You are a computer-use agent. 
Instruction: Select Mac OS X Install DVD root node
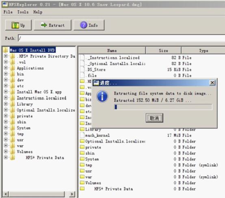32,50
